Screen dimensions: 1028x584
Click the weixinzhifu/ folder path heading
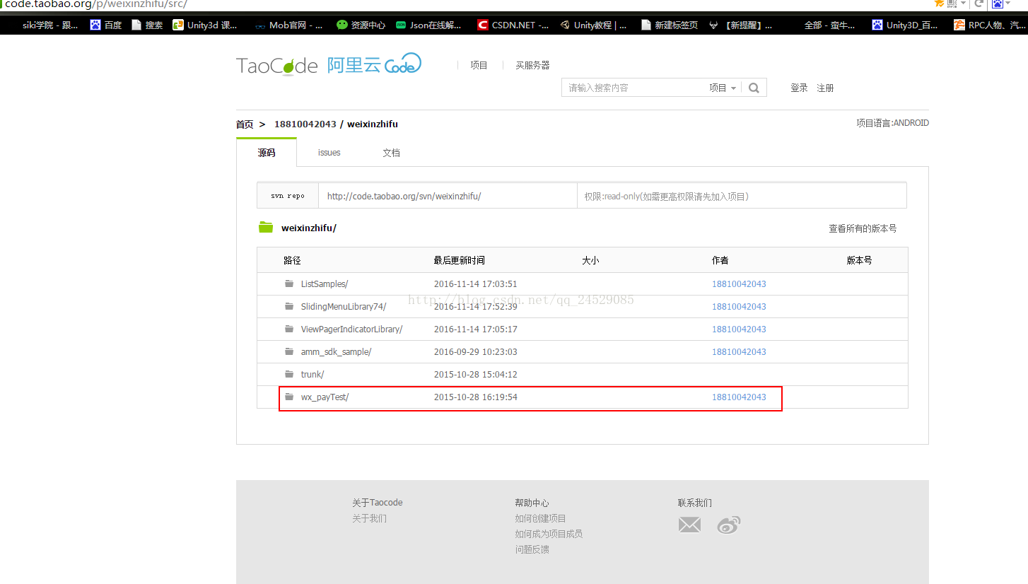[309, 228]
